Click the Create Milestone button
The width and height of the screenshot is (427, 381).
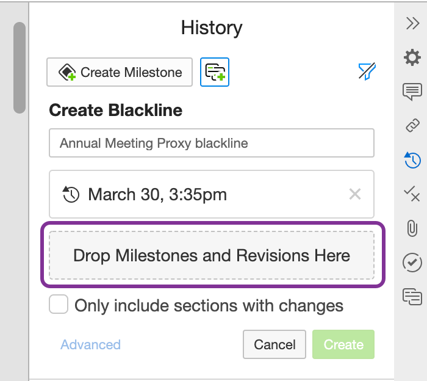coord(120,72)
